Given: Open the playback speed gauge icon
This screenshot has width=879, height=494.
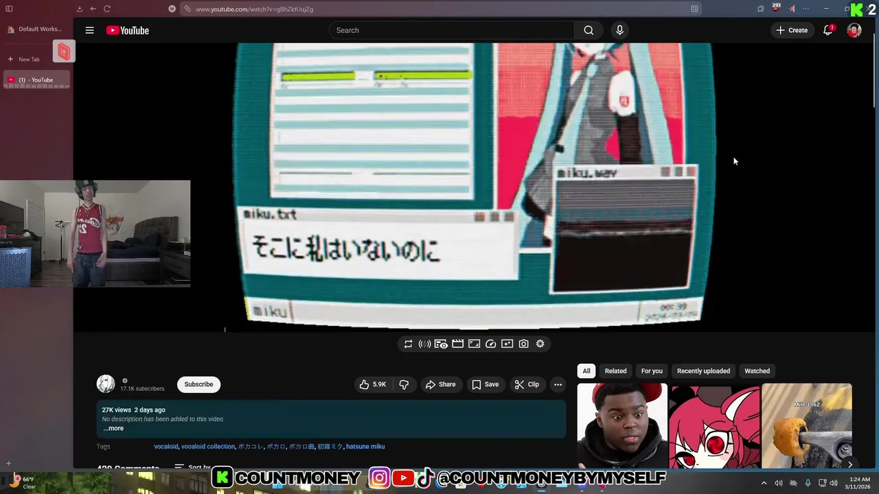Looking at the screenshot, I should pos(490,344).
